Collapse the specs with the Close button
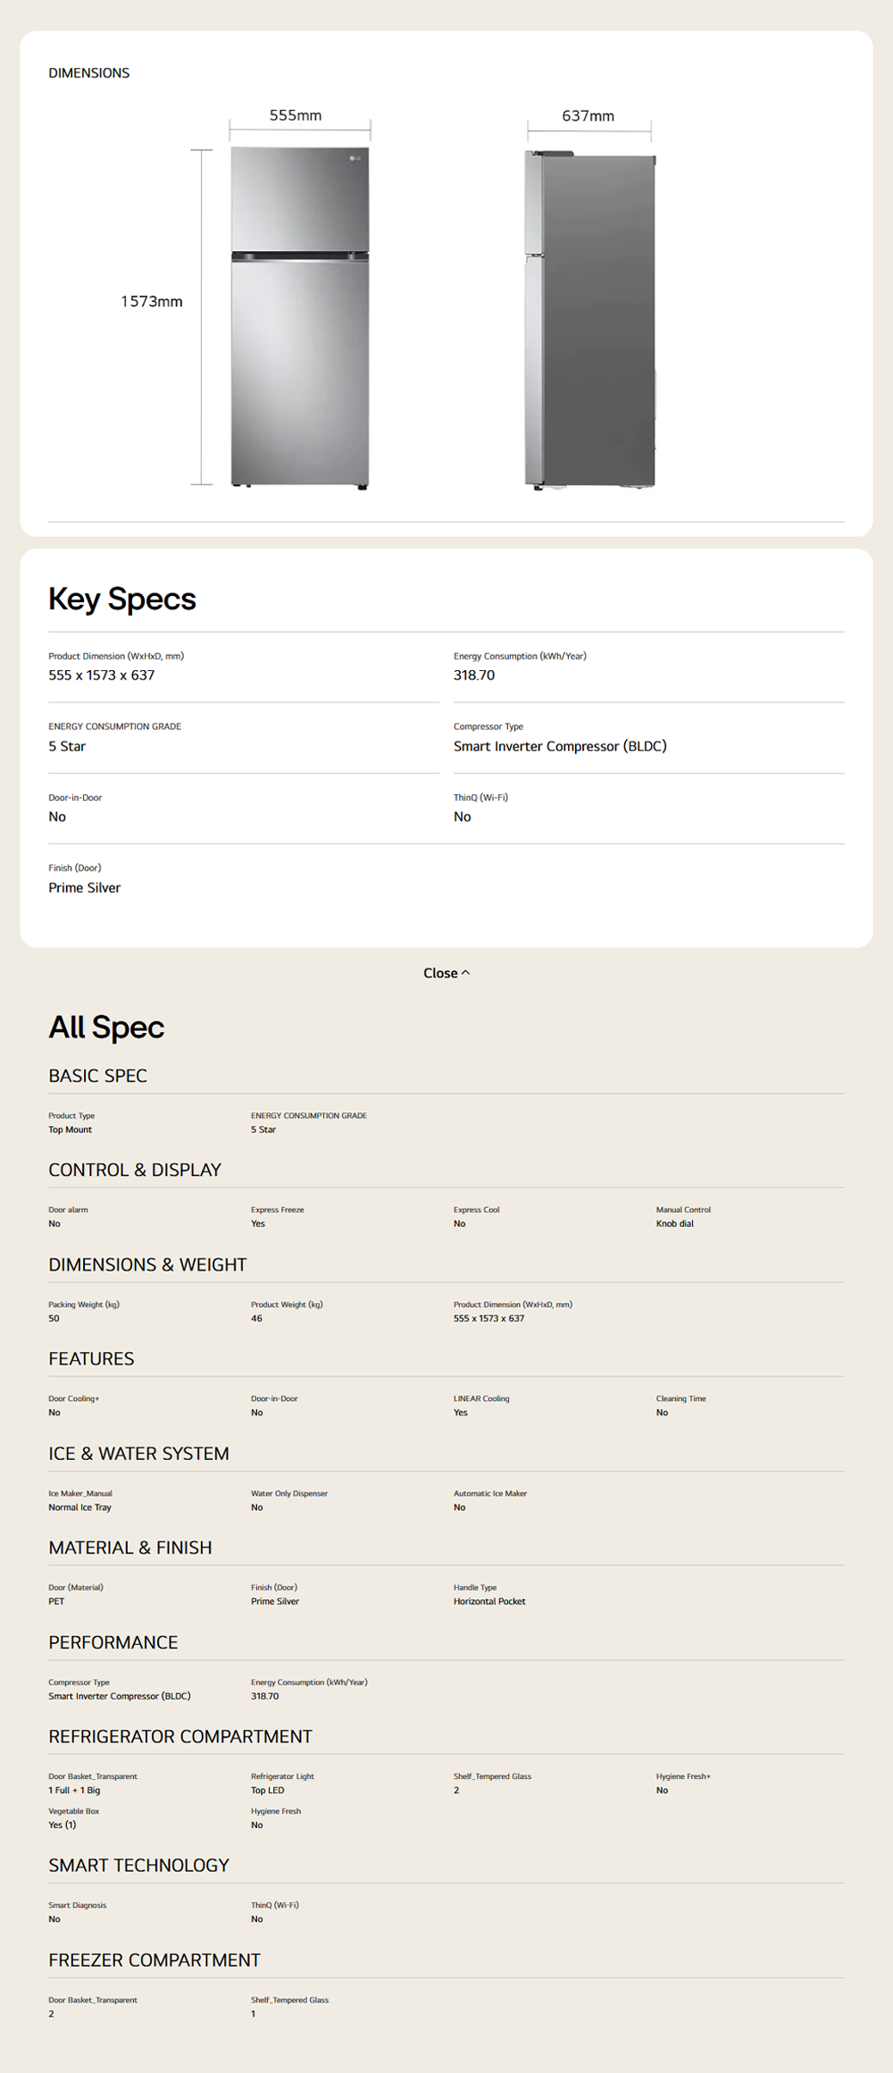Image resolution: width=893 pixels, height=2073 pixels. pos(440,973)
